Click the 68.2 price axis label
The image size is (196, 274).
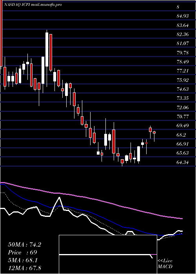click(x=181, y=135)
